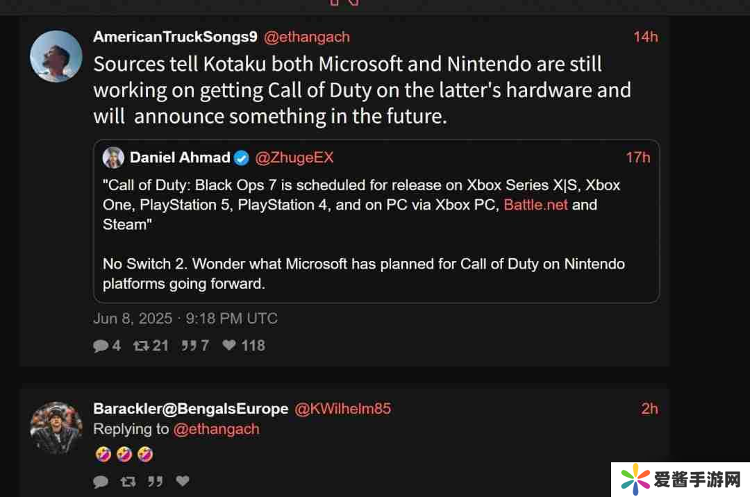The image size is (750, 497).
Task: Click the 17h timestamp on the quoted tweet
Action: coord(637,158)
